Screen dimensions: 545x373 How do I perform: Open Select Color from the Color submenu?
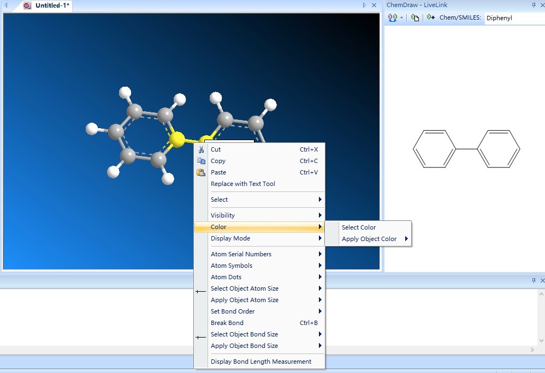[x=359, y=227]
